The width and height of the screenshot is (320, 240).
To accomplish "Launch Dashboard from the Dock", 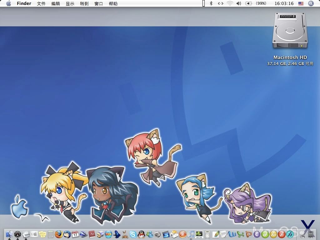I will (x=17, y=234).
